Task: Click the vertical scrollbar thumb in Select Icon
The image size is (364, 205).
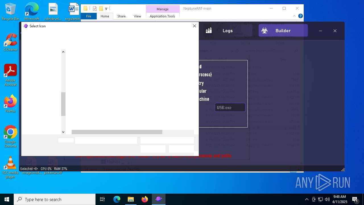Action: (x=63, y=104)
